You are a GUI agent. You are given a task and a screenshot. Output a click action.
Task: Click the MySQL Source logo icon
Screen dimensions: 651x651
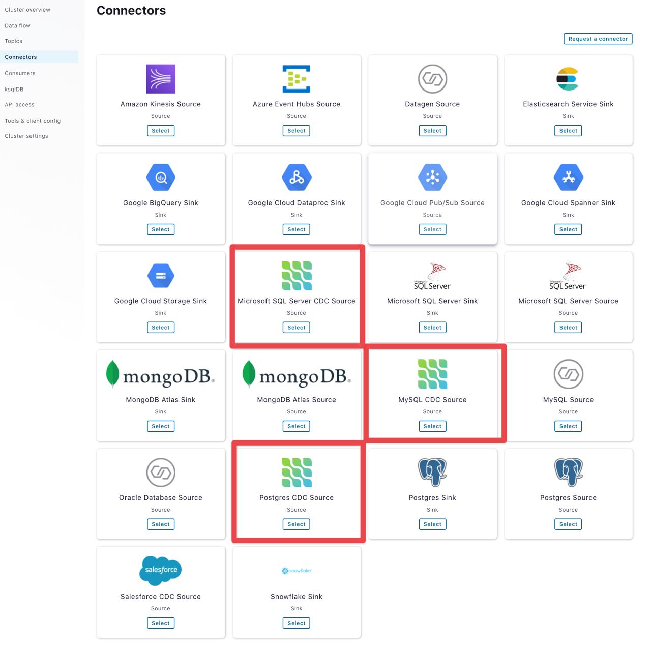click(x=568, y=374)
